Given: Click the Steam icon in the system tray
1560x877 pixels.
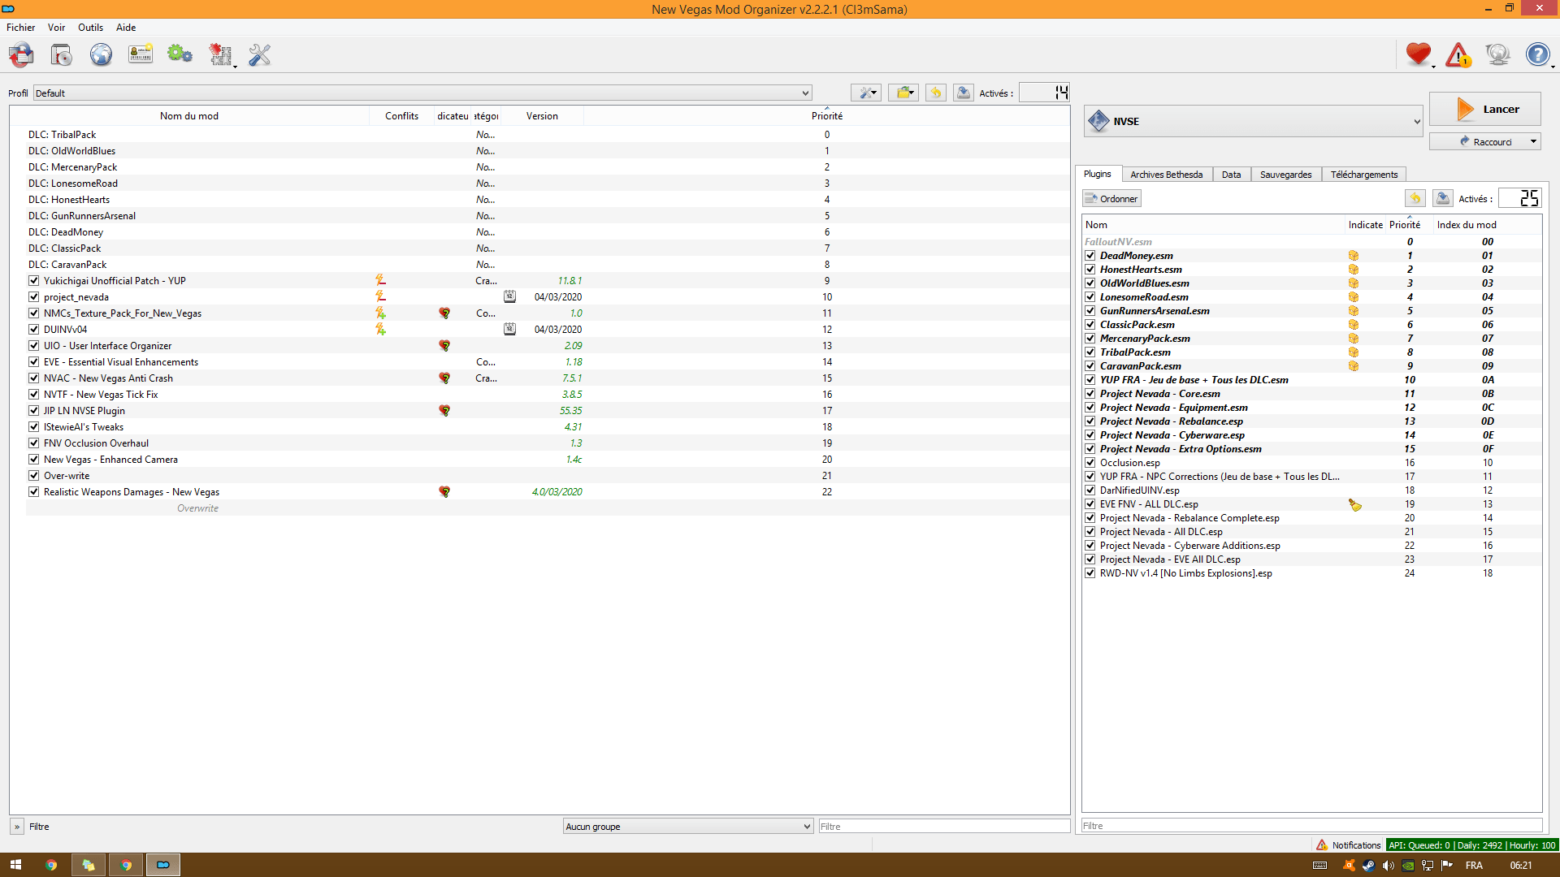Looking at the screenshot, I should [x=1368, y=865].
